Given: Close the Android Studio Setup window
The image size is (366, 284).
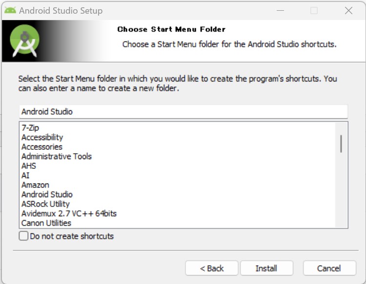Looking at the screenshot, I should tap(348, 11).
